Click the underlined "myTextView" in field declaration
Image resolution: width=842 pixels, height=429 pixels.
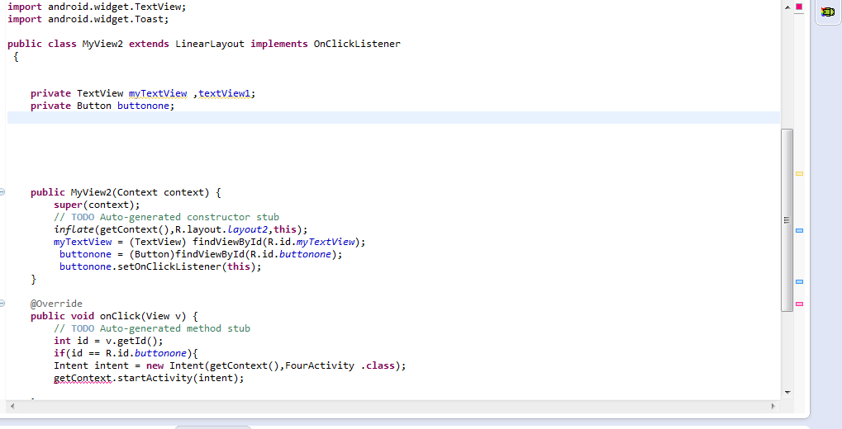click(158, 93)
